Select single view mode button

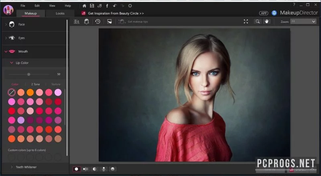77,169
